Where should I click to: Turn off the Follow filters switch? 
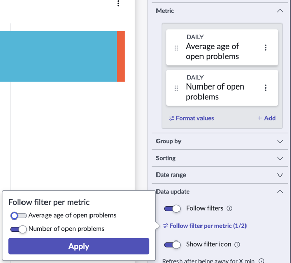click(x=172, y=208)
